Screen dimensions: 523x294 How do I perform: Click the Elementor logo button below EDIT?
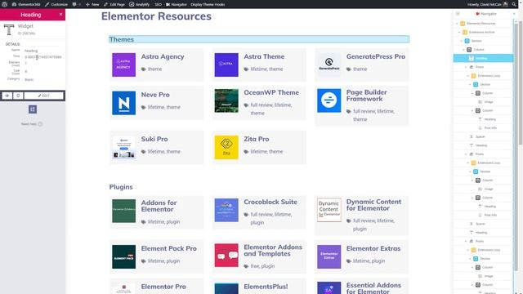point(33,109)
